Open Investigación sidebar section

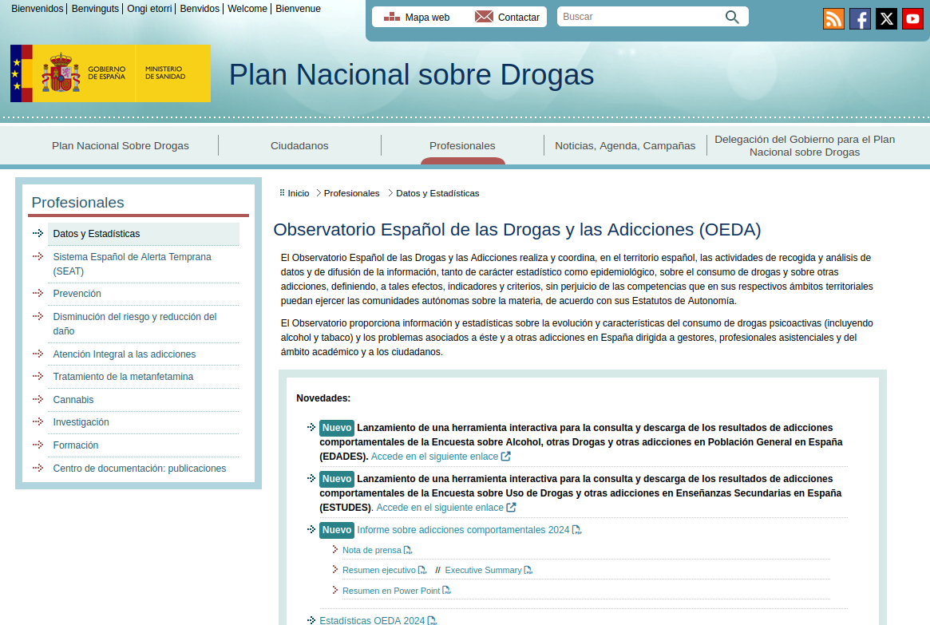[81, 422]
